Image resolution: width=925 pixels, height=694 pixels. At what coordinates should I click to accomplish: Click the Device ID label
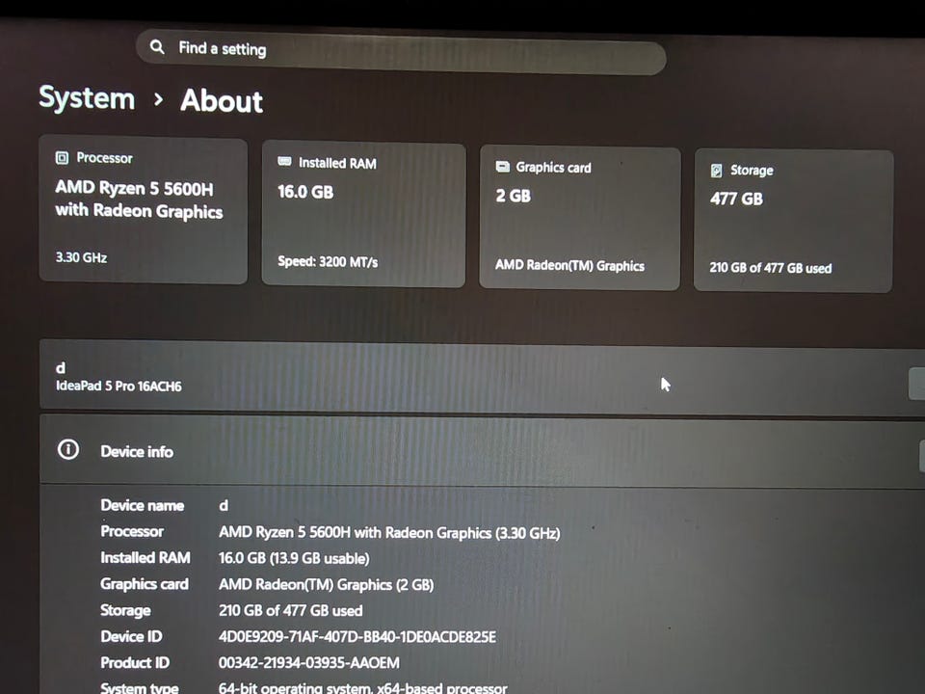click(131, 636)
